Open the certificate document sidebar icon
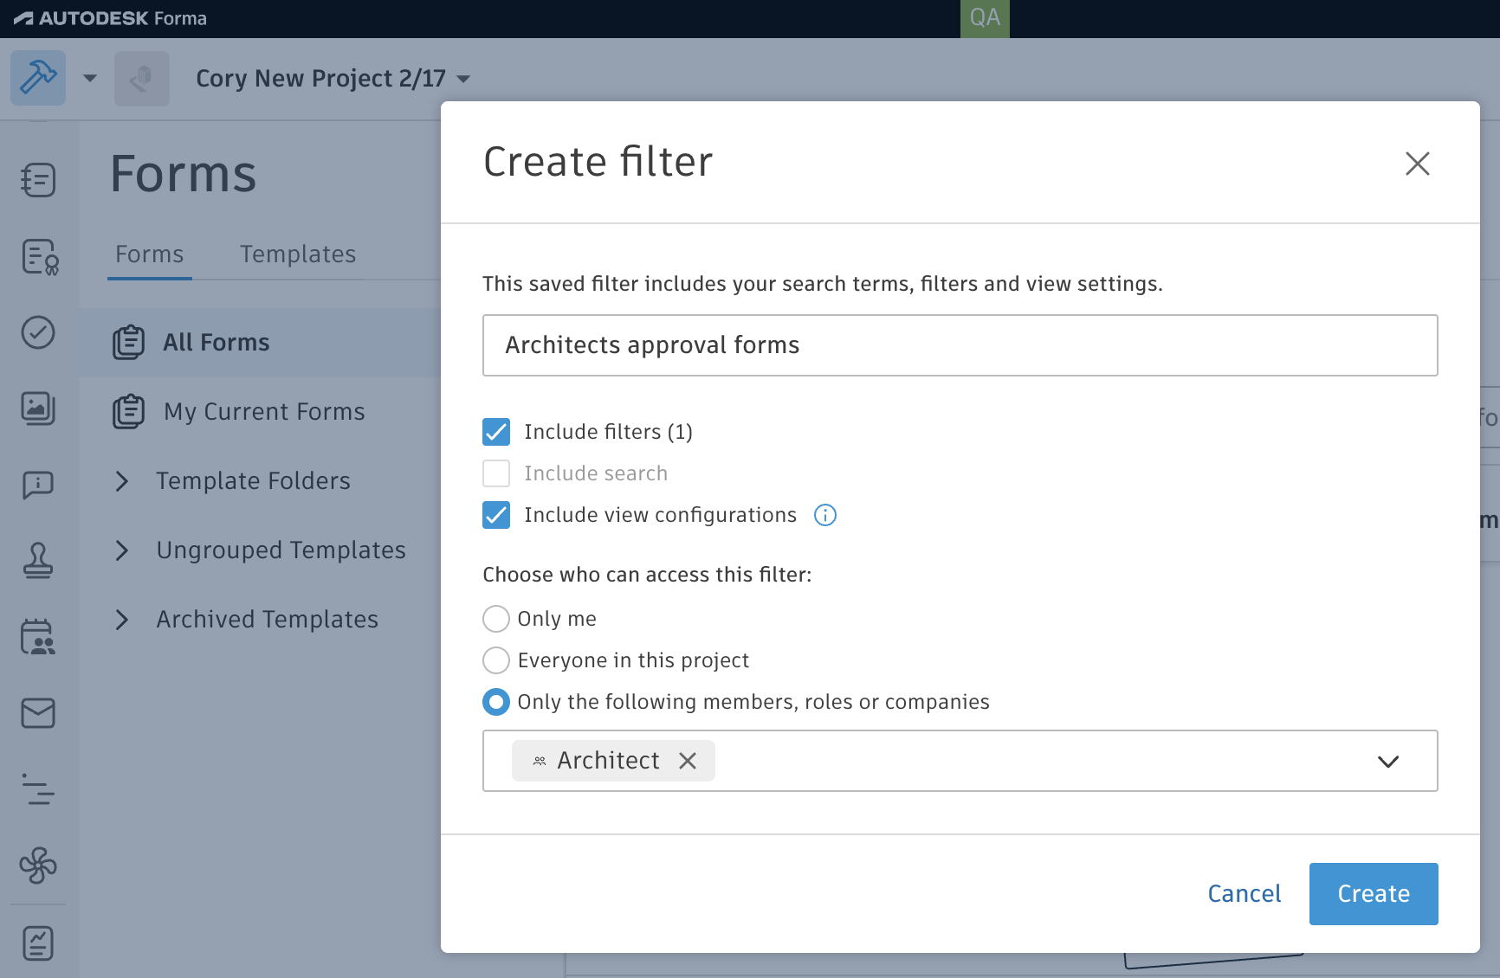 (38, 257)
